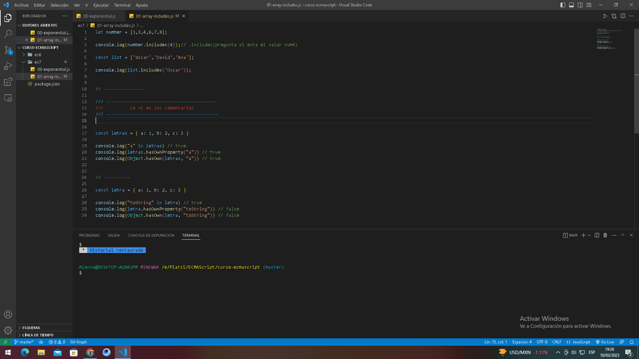Click the remote window indicator in status bar
Image resolution: width=639 pixels, height=359 pixels.
[5, 342]
